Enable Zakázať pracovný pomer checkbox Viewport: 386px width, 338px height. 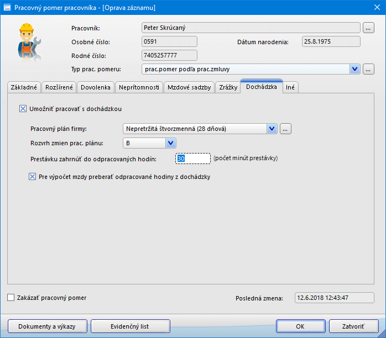pyautogui.click(x=11, y=298)
